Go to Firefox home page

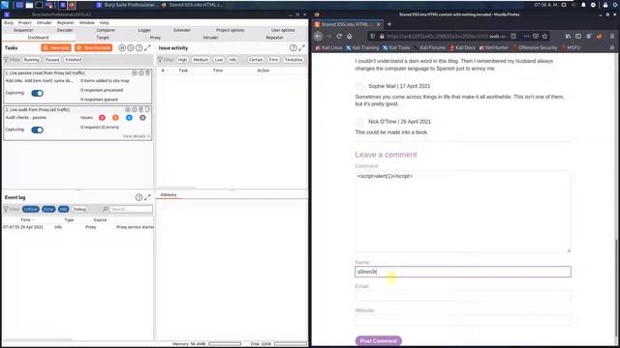click(x=349, y=36)
